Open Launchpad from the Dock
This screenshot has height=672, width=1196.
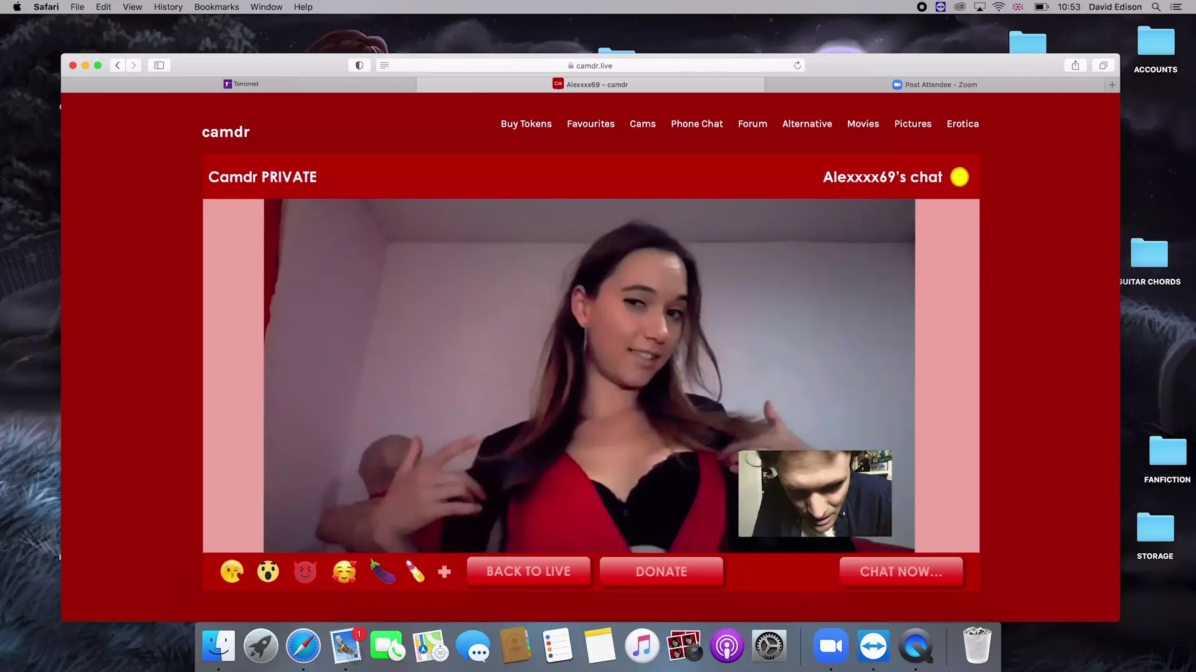(x=260, y=646)
